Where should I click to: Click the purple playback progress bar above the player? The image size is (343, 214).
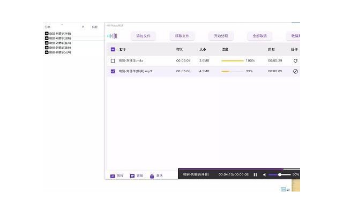tap(239, 169)
